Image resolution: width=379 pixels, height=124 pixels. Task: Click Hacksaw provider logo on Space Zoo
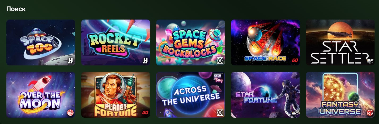click(x=70, y=60)
